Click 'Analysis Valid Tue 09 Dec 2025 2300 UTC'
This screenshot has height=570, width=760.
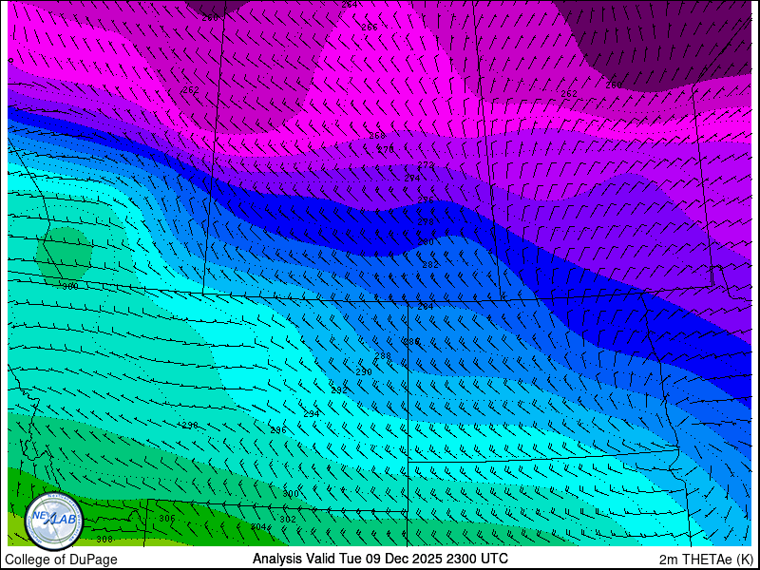380,558
